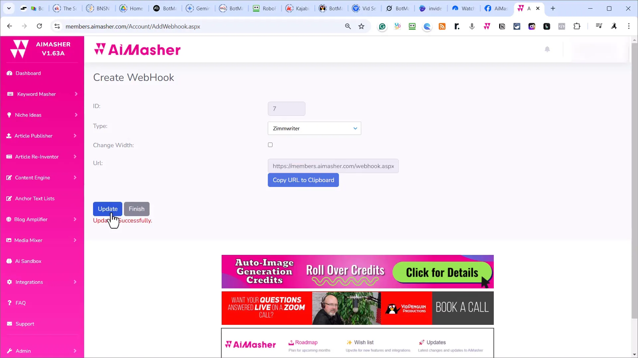Viewport: 638px width, 358px height.
Task: Click the AiMasher header logo
Action: click(x=137, y=50)
